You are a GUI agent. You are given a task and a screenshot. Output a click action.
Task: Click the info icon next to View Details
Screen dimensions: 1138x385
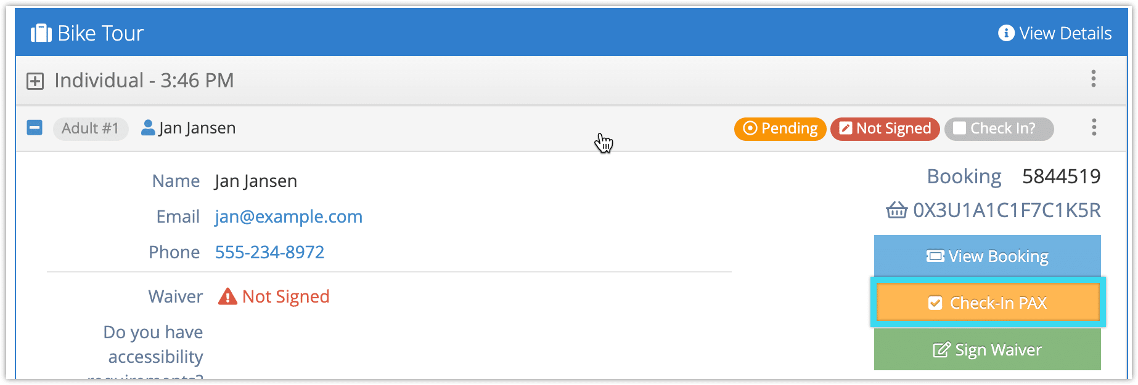tap(1006, 33)
